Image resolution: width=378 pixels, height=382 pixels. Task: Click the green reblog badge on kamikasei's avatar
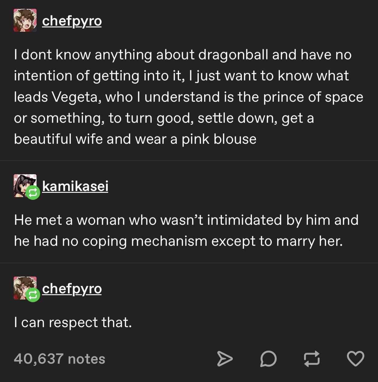tap(33, 193)
